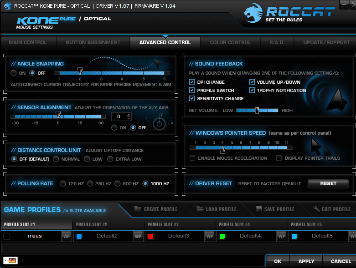
Task: Select Sensor Alignment OFF radio
Action: point(133,127)
